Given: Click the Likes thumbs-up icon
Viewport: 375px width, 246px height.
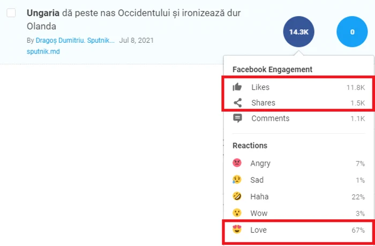Looking at the screenshot, I should pos(237,87).
